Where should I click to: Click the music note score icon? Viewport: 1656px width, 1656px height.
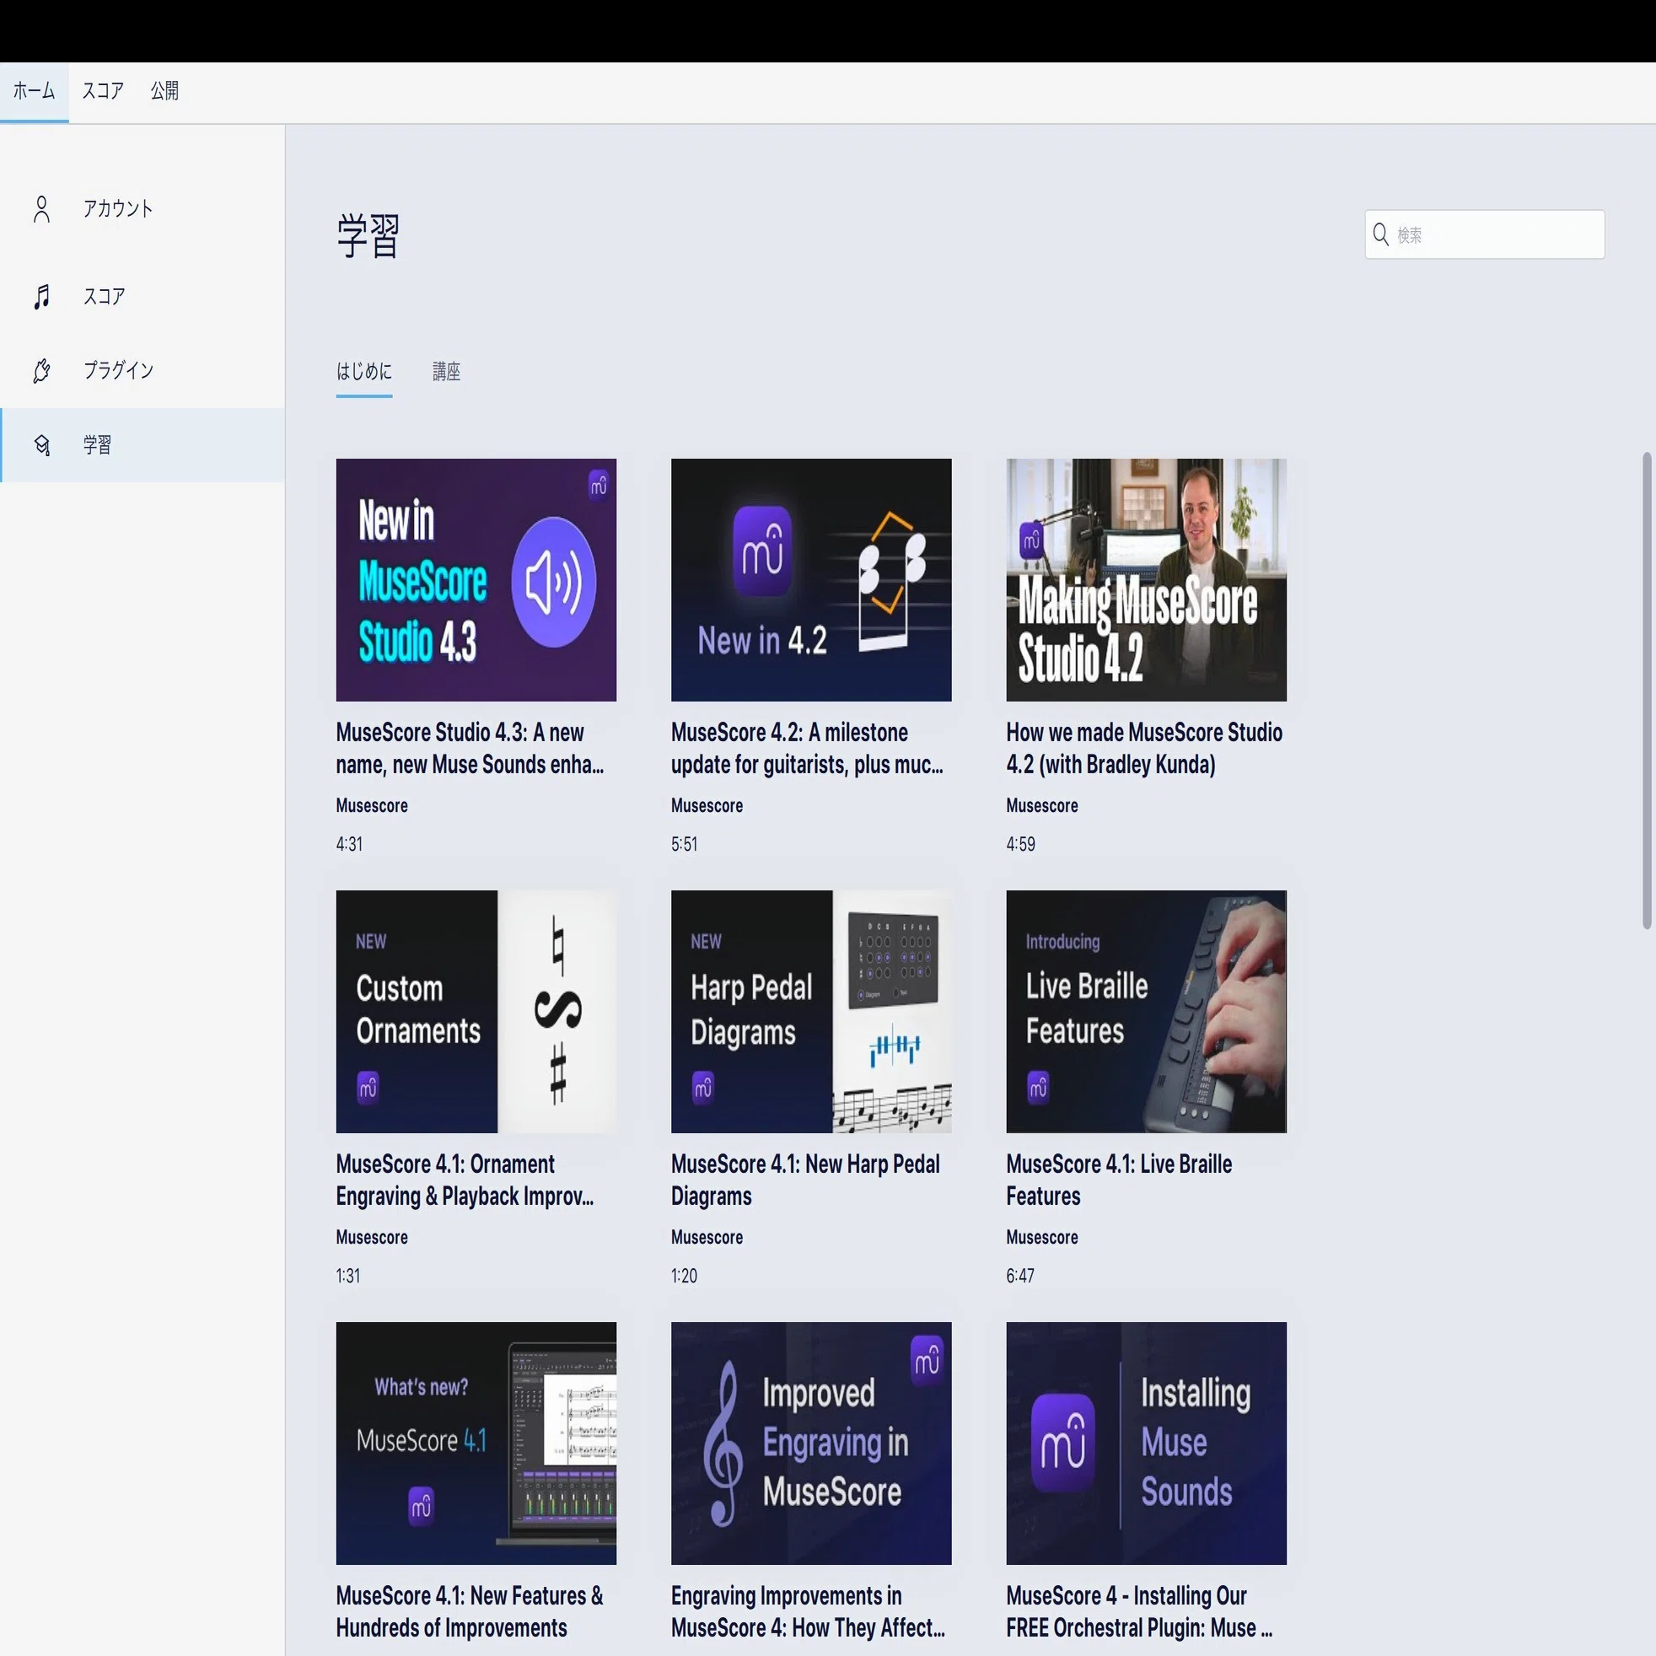click(41, 297)
